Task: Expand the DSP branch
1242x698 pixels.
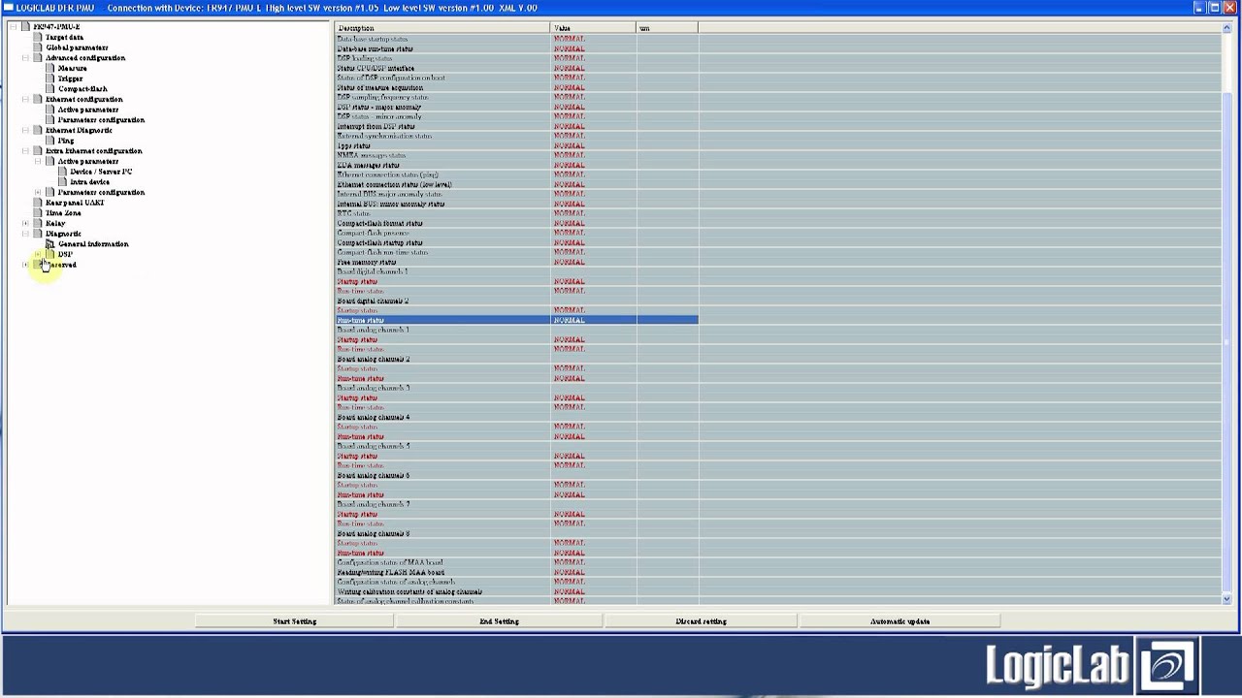Action: tap(38, 254)
